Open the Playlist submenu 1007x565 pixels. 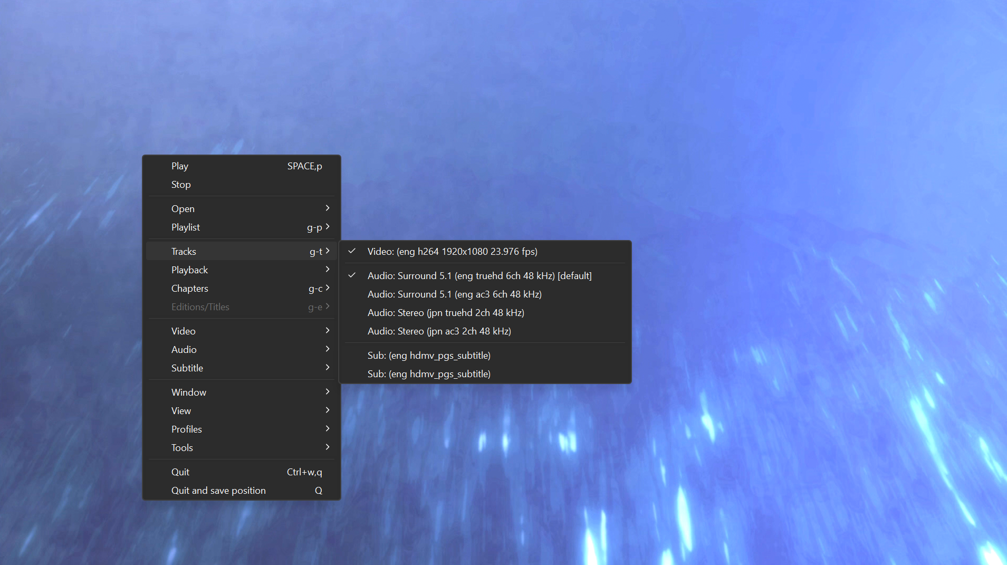(242, 227)
